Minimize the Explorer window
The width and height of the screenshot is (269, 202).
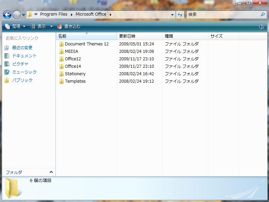click(x=240, y=3)
